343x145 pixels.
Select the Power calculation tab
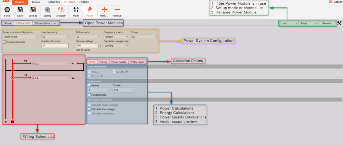click(92, 62)
